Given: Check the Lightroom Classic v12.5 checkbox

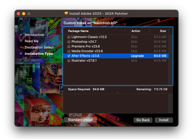Looking at the screenshot, I should [x=69, y=37].
